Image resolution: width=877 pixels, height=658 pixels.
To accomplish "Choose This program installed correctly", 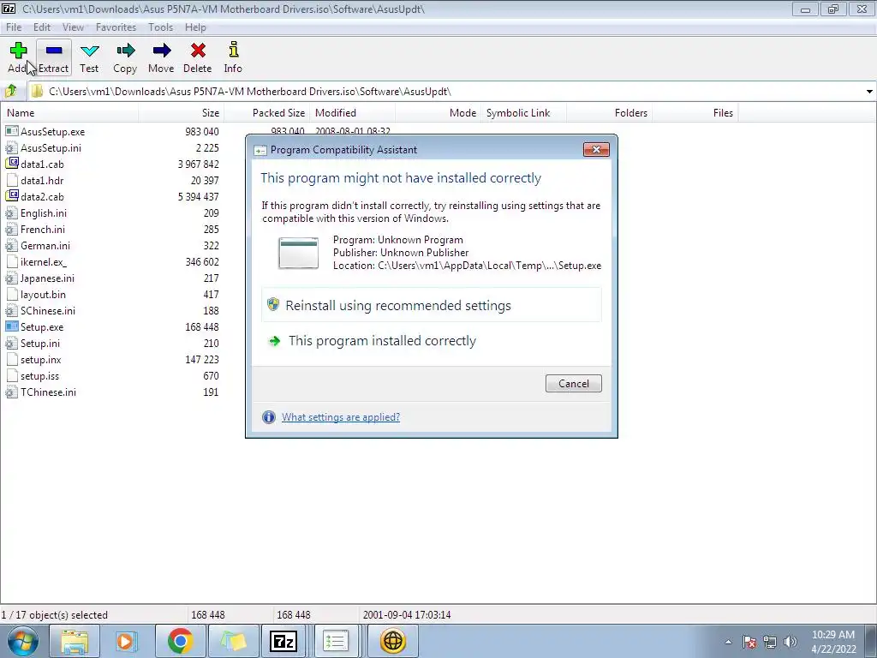I will (432, 341).
